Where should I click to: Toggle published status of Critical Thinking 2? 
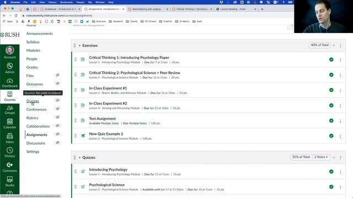coord(331,75)
